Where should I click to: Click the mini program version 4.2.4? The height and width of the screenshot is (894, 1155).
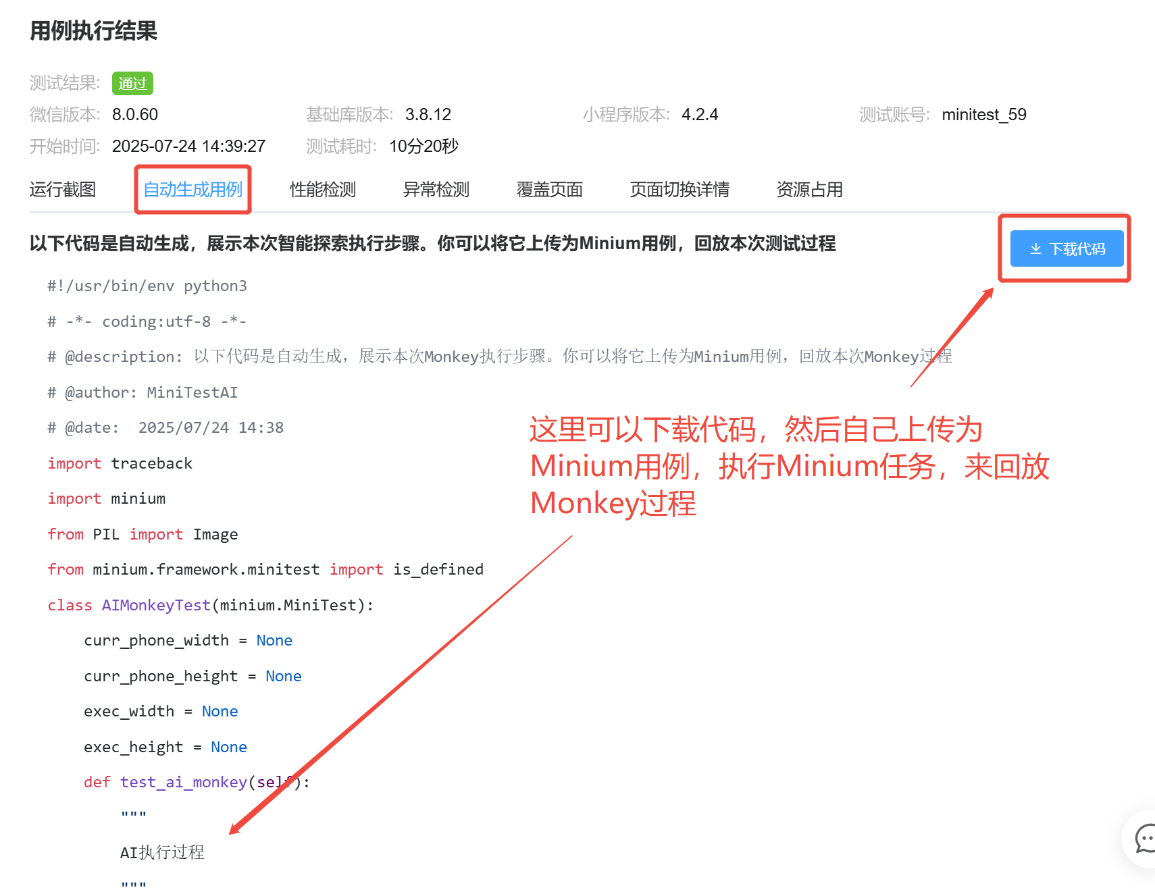coord(700,115)
